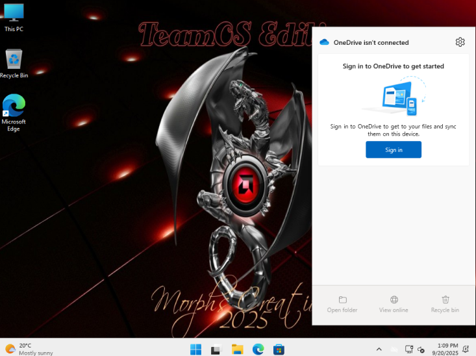Launch Edge from the taskbar
This screenshot has height=356, width=476.
pos(258,350)
